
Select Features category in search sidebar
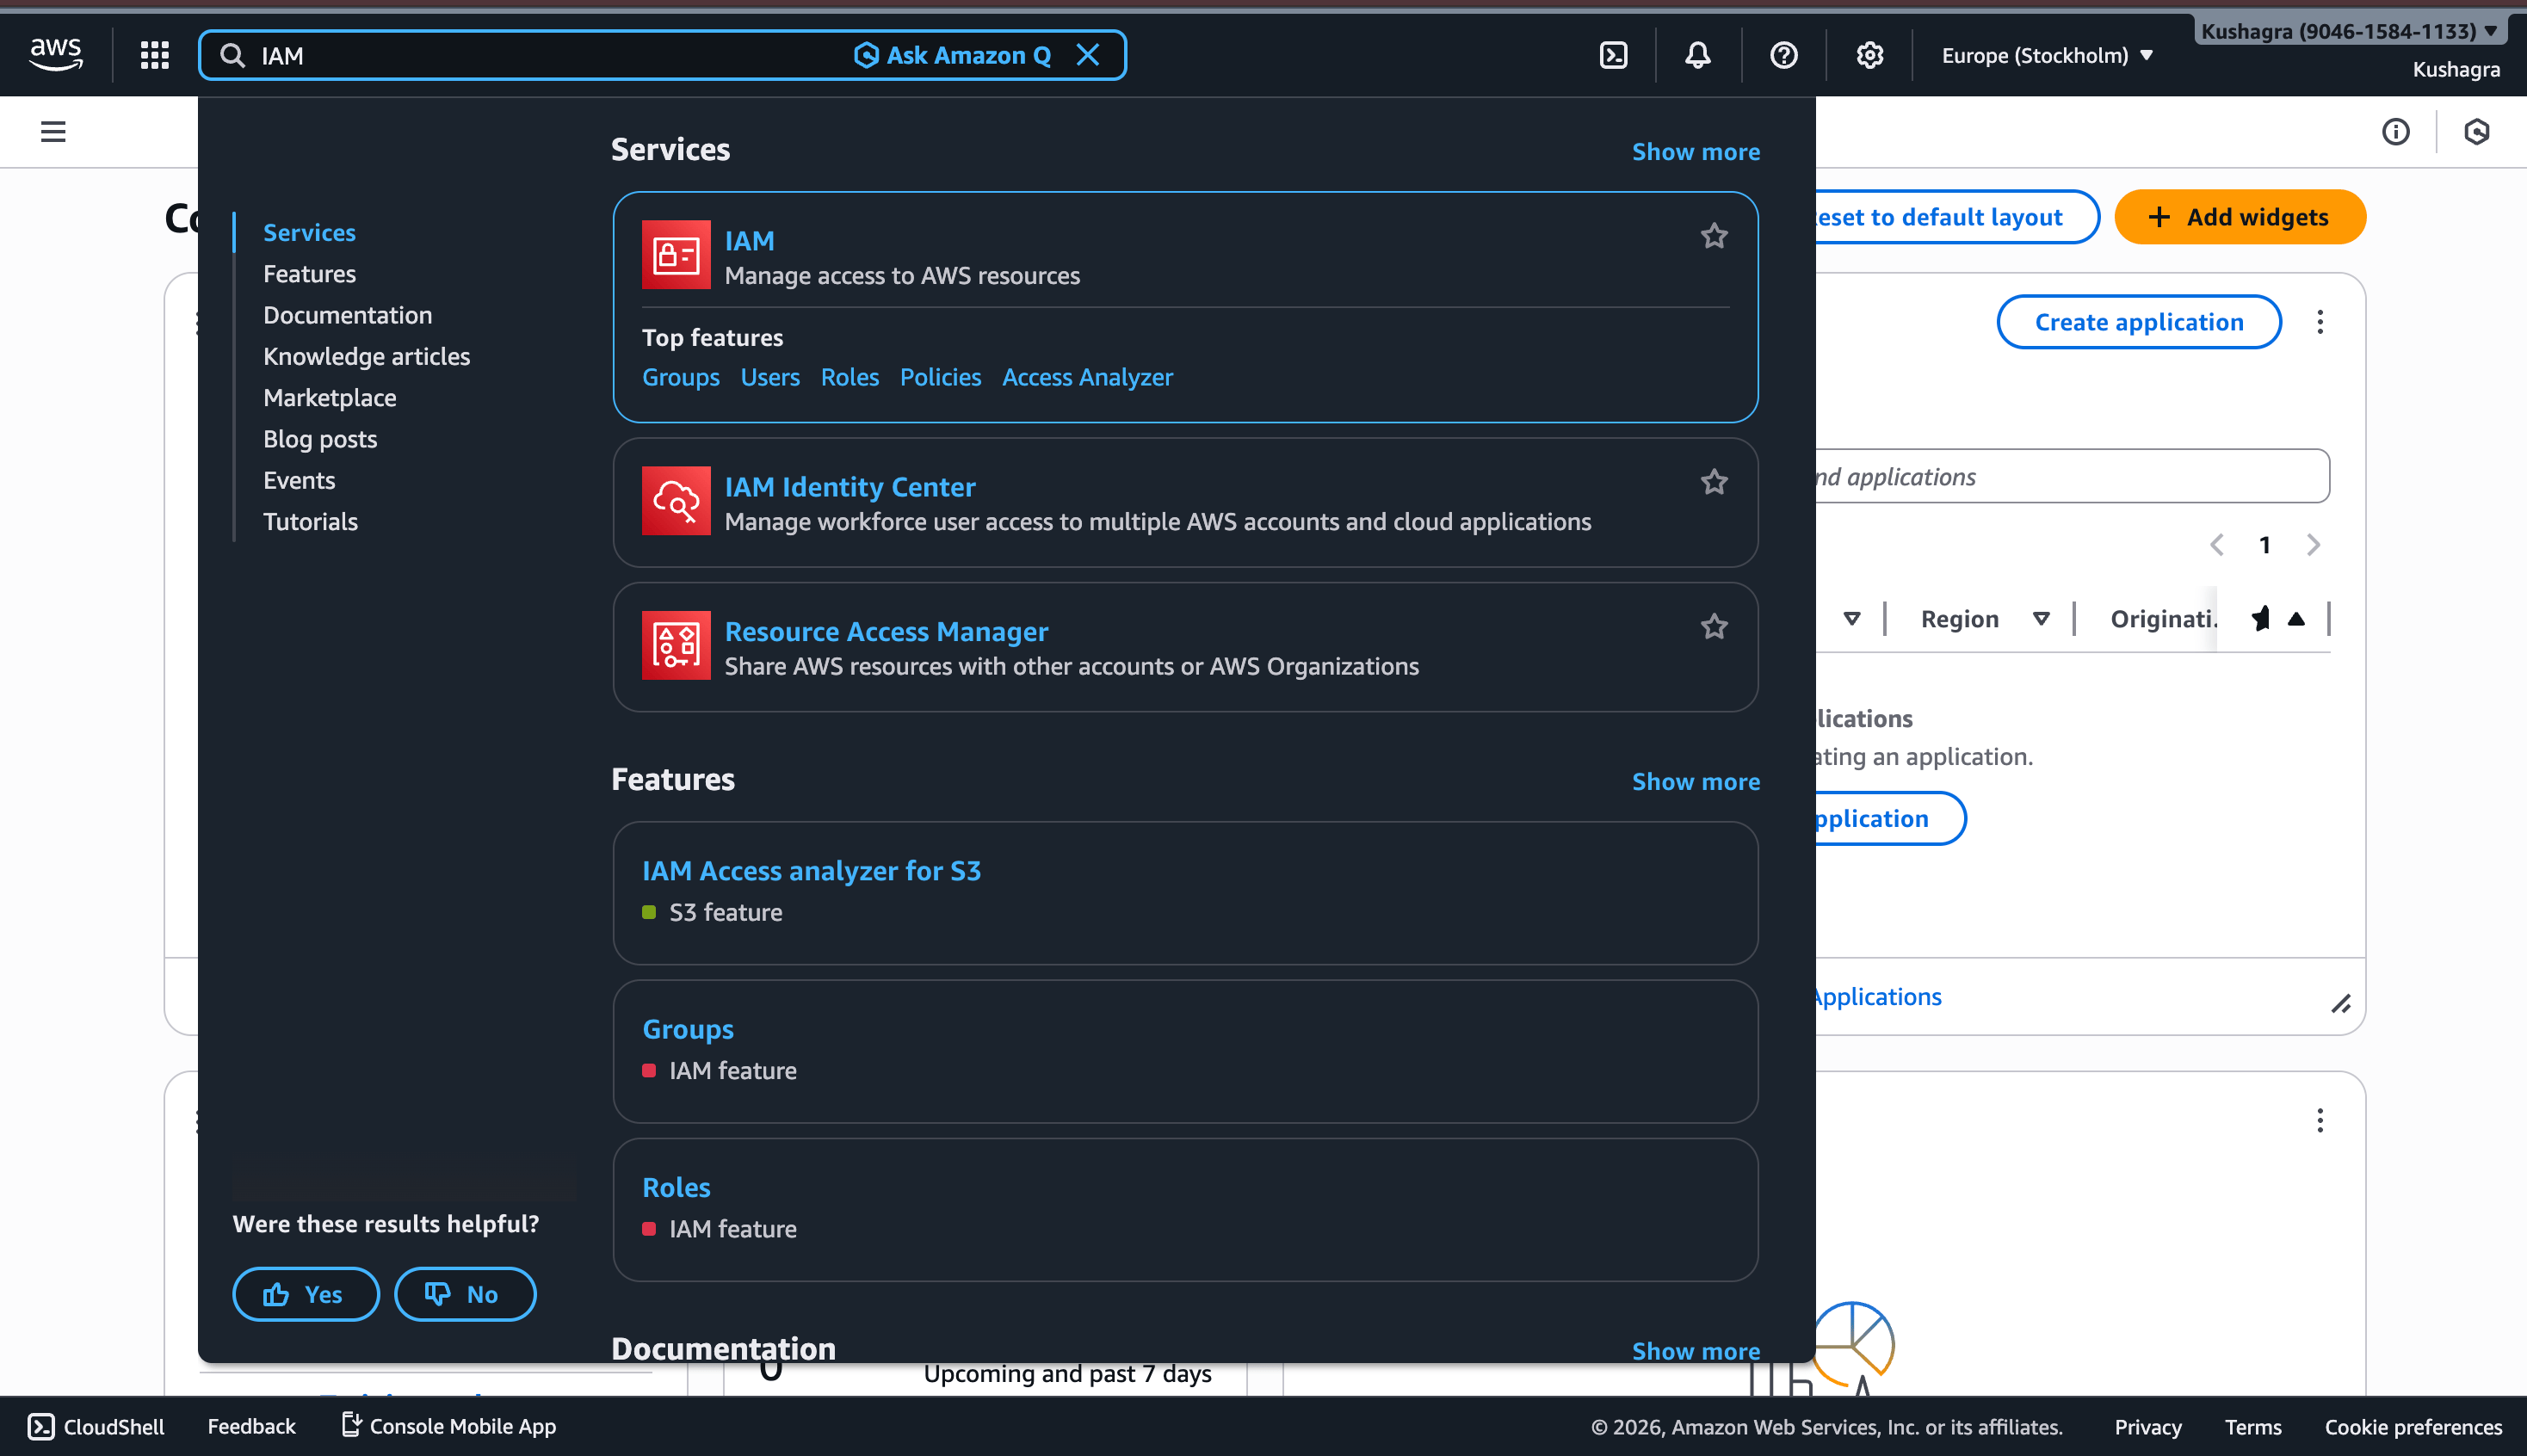pos(309,273)
